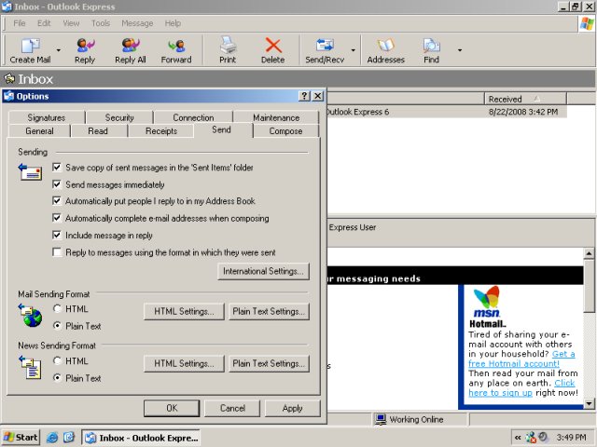Screen dimensions: 597x447
Task: Switch to the Signatures tab
Action: pos(47,117)
